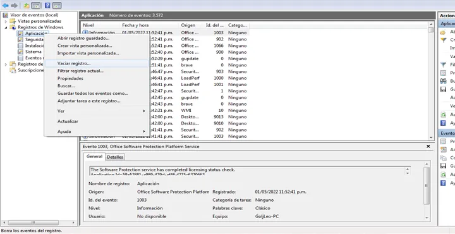455x234 pixels.
Task: Go back with the blue back arrow
Action: tap(6, 6)
